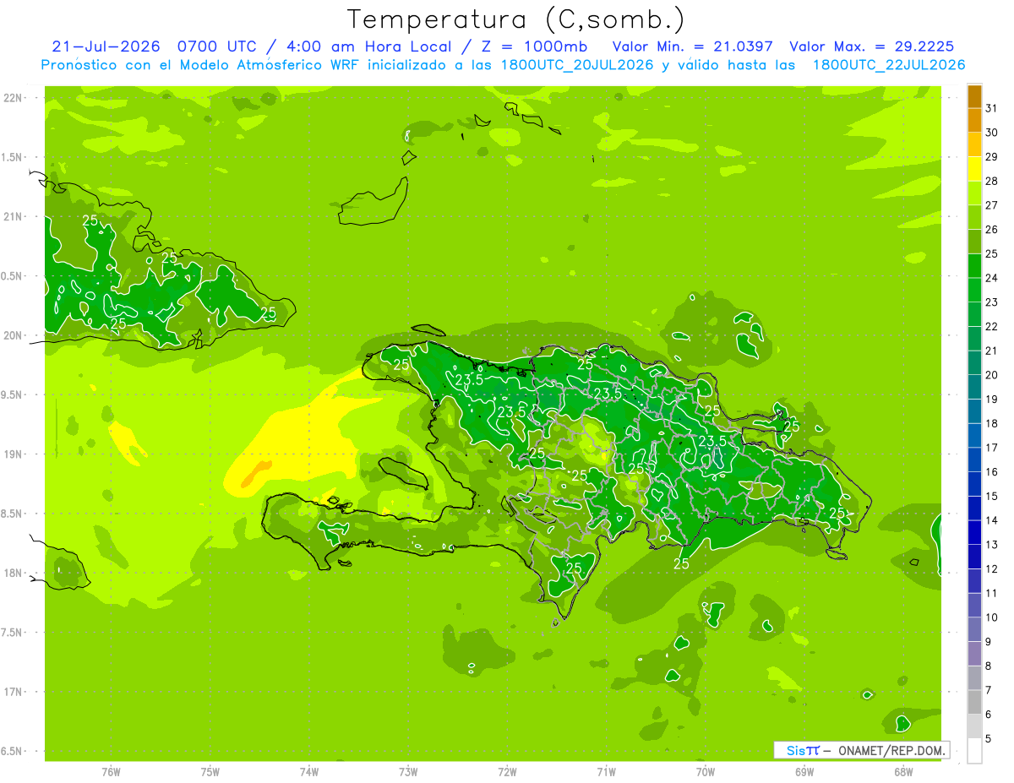Click the 25 contour label south of Santo Domingo coast
1014x783 pixels.
click(x=681, y=563)
